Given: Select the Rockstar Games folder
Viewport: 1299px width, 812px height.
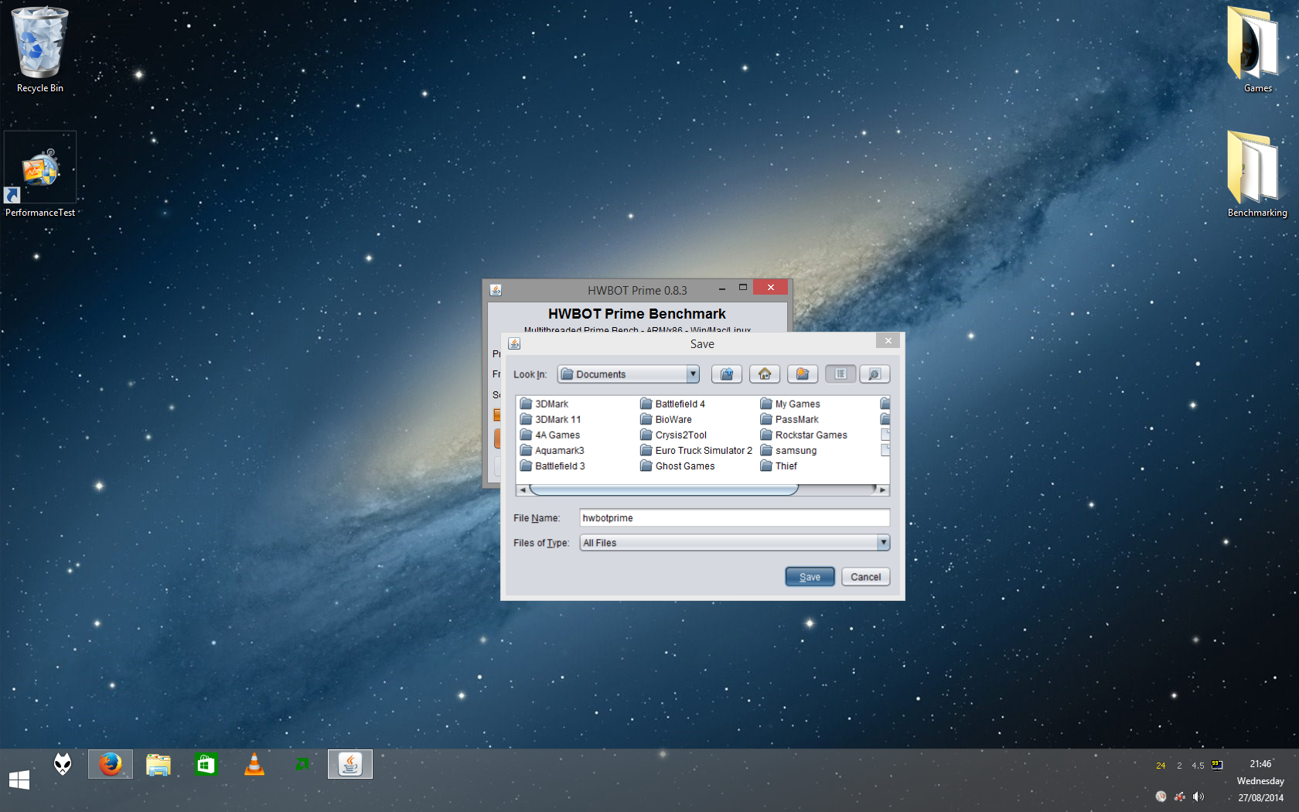Looking at the screenshot, I should (804, 435).
